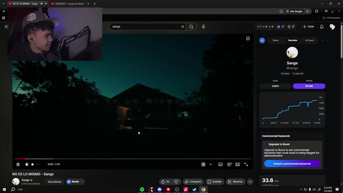Screen dimensions: 343x193
Task: Click the vidIQ clock counter showing 1
Action: coord(259,27)
